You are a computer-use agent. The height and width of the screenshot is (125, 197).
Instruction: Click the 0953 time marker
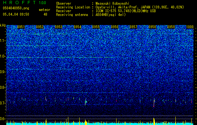(59, 27)
